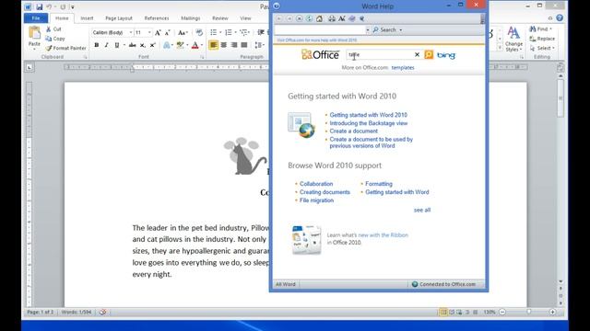Toggle Center alignment
The width and height of the screenshot is (590, 331).
[x=223, y=45]
